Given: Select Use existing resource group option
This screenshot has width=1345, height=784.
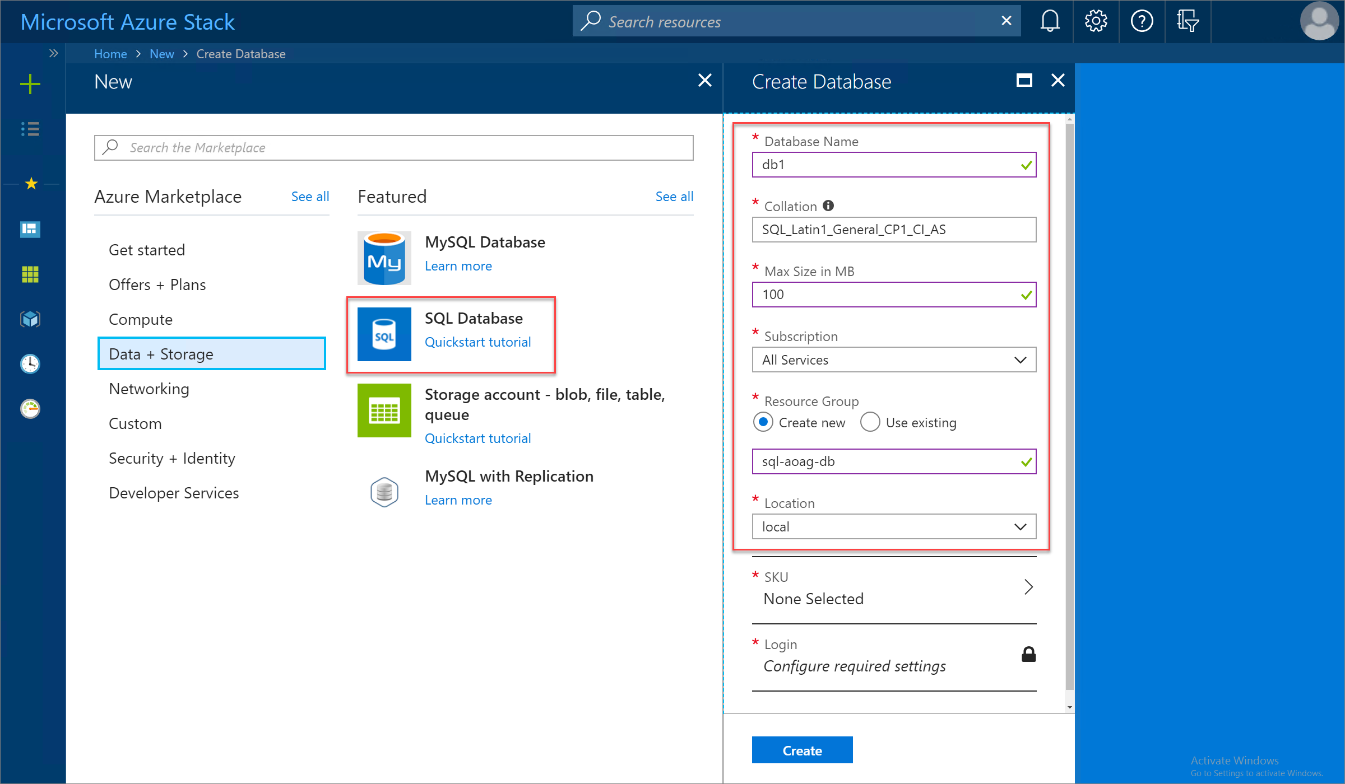Looking at the screenshot, I should click(x=868, y=422).
